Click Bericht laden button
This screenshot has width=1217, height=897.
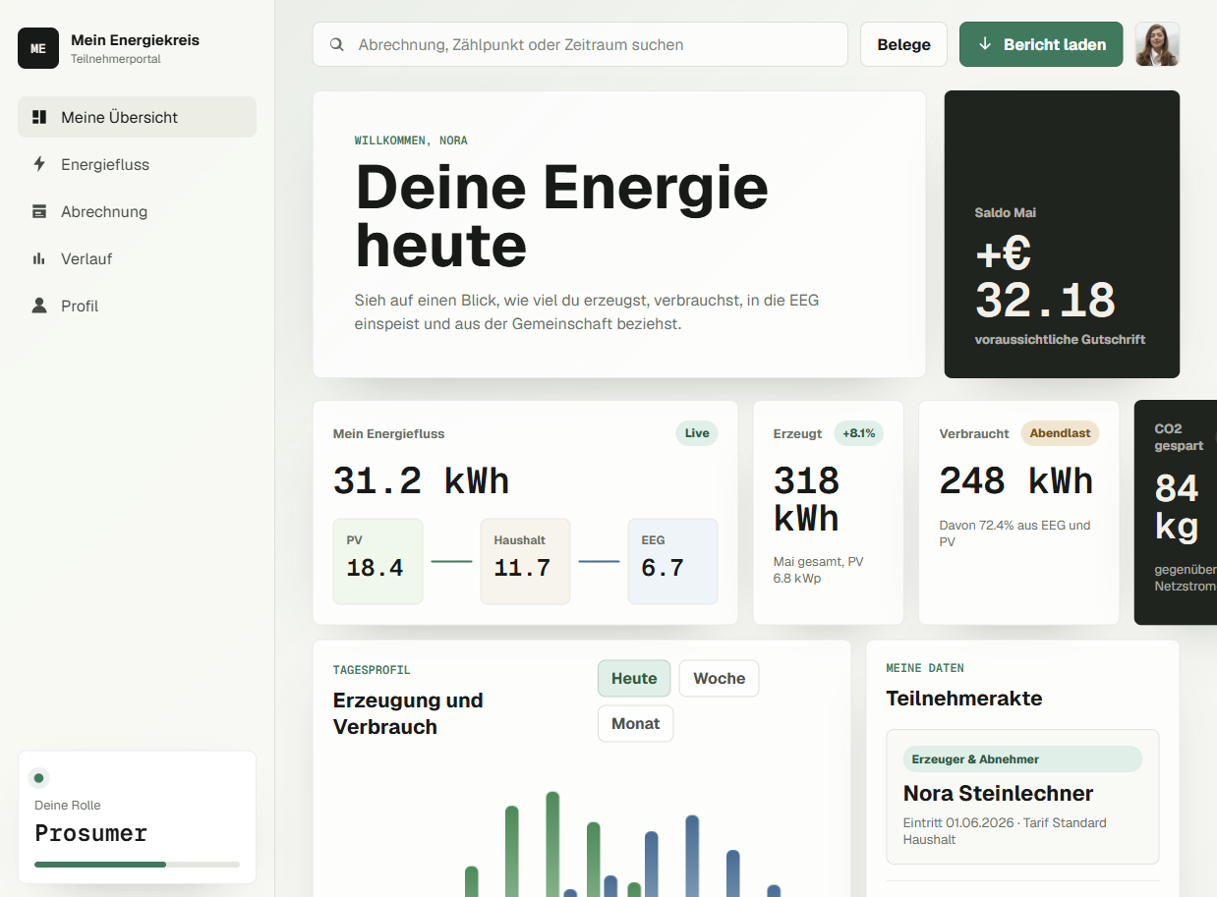[1041, 44]
